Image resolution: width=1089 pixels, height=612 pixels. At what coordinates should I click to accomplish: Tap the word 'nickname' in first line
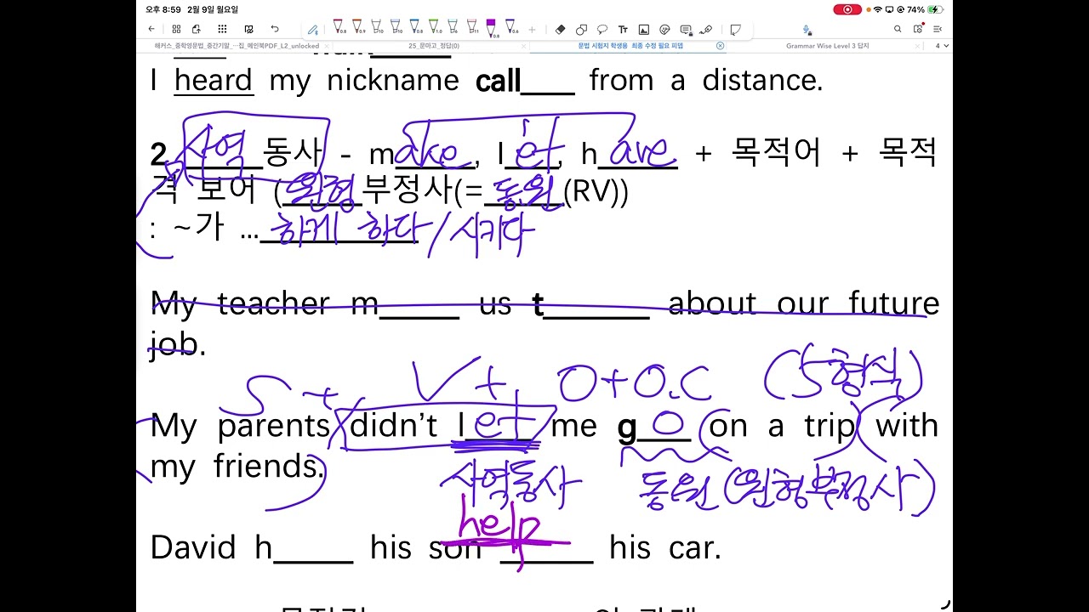coord(392,81)
